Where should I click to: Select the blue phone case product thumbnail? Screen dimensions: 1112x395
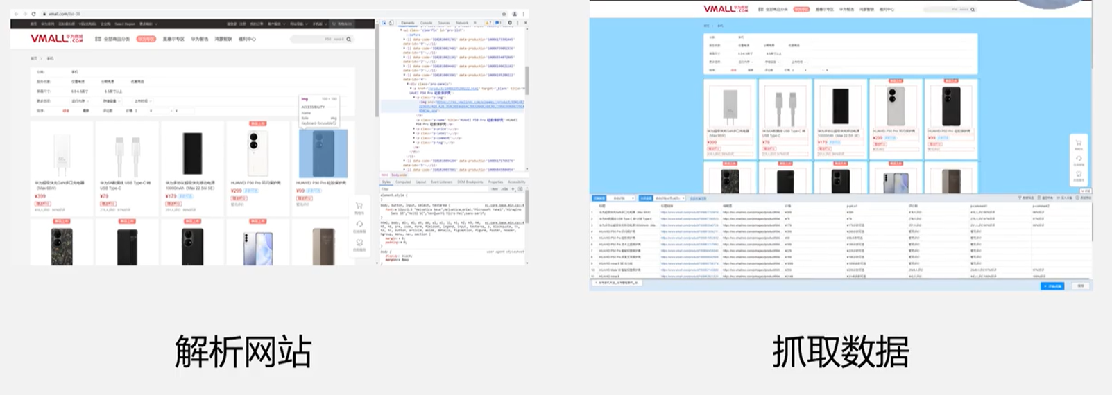pyautogui.click(x=323, y=154)
